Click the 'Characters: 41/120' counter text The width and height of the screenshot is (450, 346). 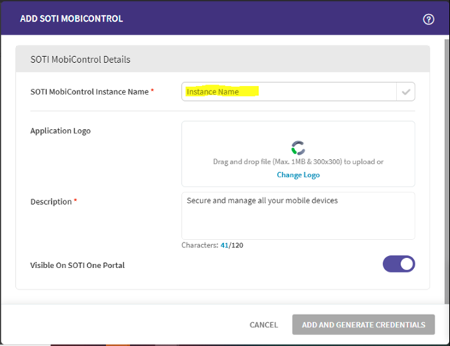212,245
